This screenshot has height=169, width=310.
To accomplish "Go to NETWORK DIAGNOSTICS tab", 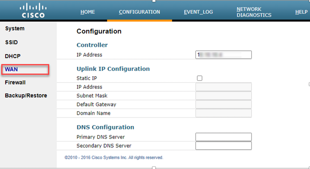I will tap(254, 12).
